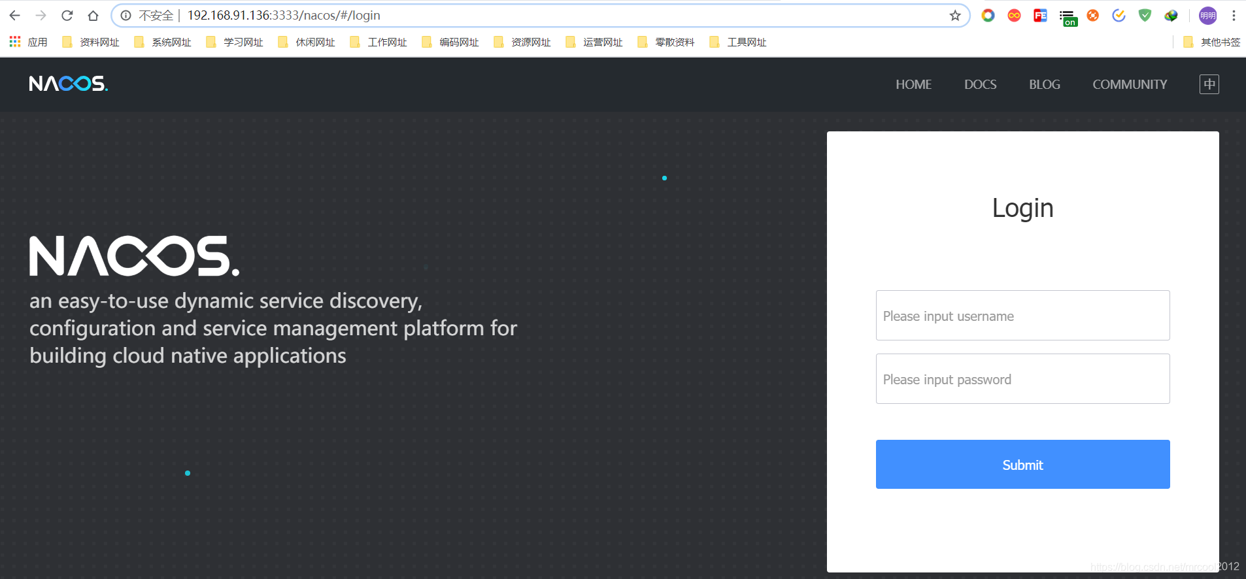Open the extension icon with green 'on' badge
Image resolution: width=1246 pixels, height=579 pixels.
pyautogui.click(x=1068, y=17)
